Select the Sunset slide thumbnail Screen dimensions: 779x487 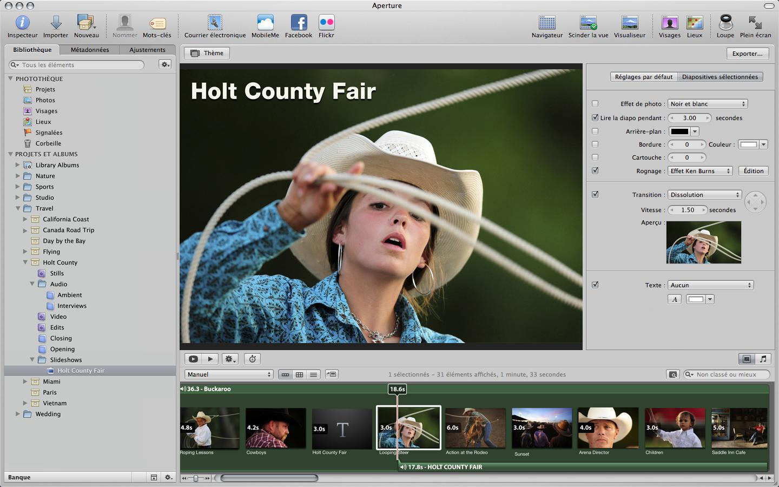(542, 429)
